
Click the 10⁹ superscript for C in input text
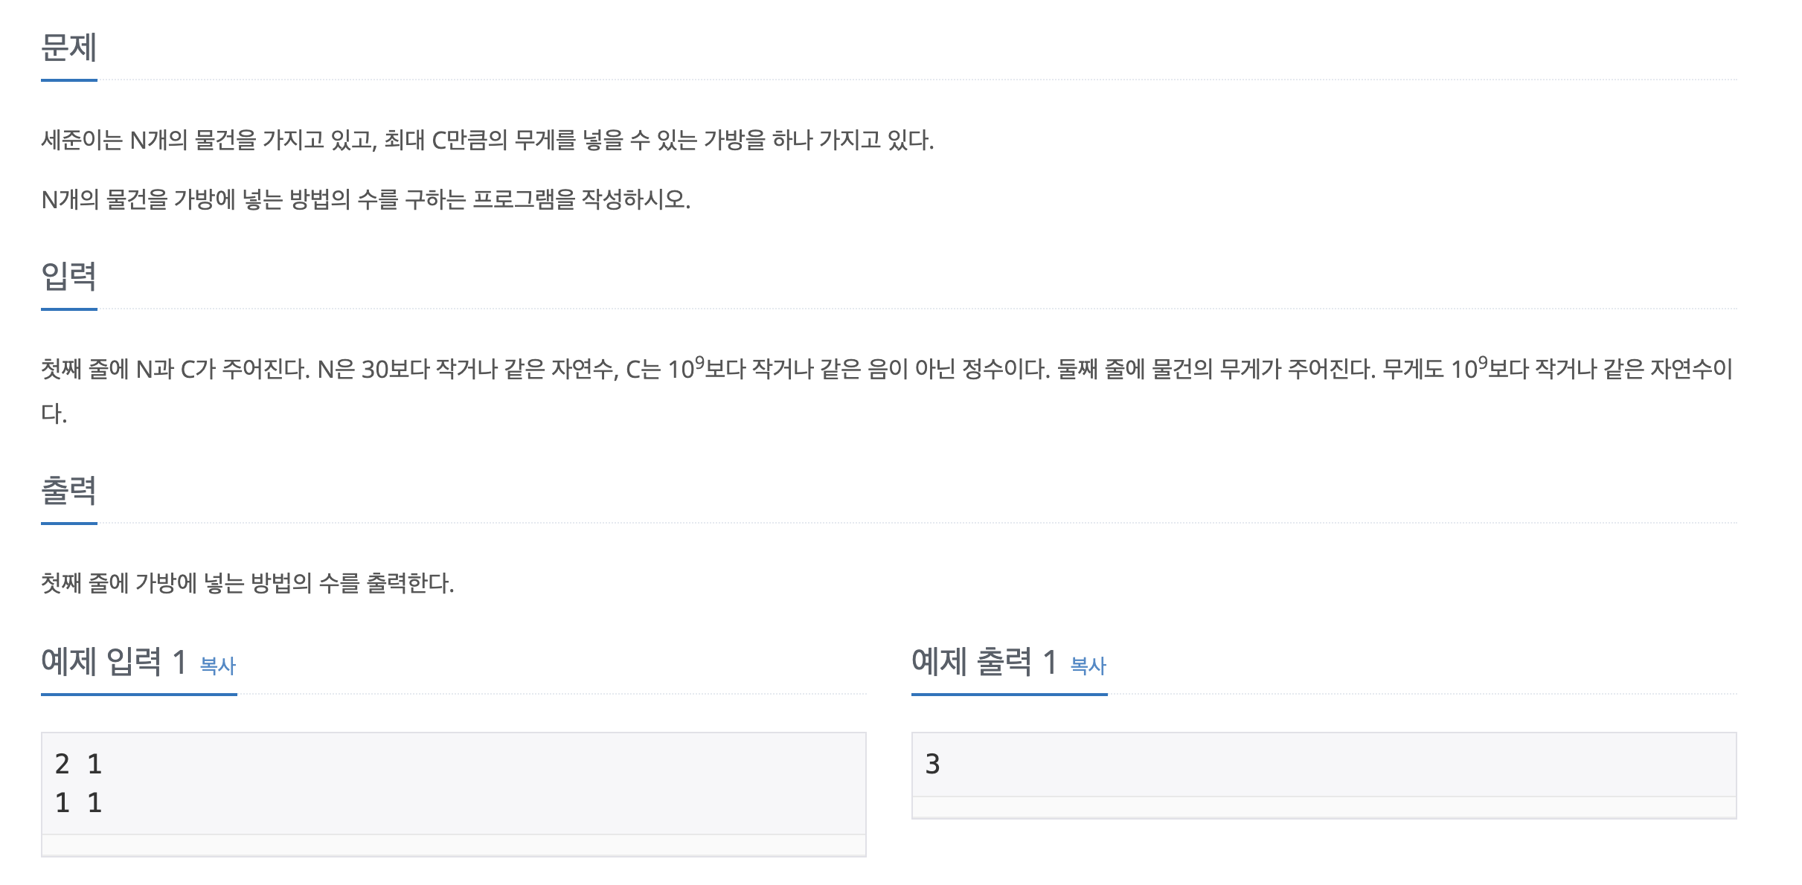(x=699, y=362)
